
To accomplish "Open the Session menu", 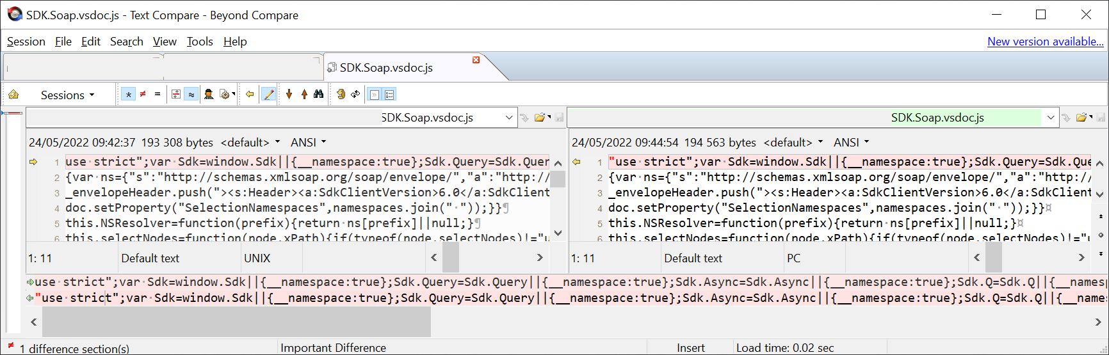I will pos(26,42).
